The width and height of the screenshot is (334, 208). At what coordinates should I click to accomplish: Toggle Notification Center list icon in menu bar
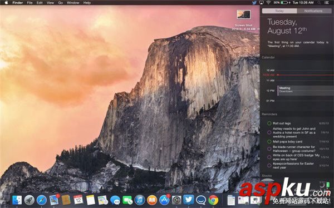tap(326, 3)
